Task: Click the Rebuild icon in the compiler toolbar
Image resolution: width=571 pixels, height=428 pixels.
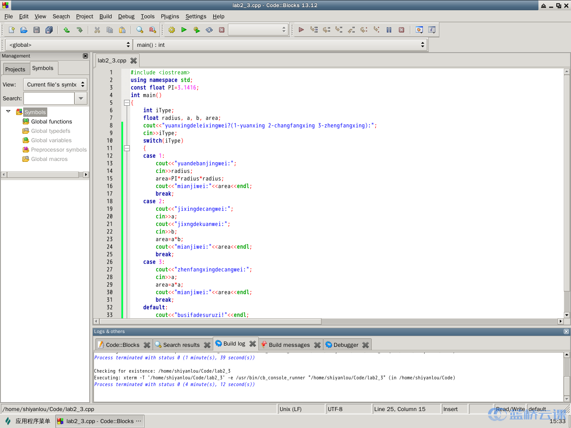Action: click(x=209, y=29)
